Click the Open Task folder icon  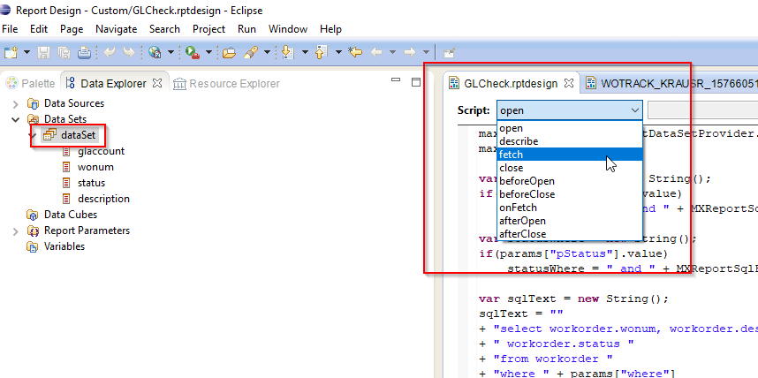click(229, 52)
